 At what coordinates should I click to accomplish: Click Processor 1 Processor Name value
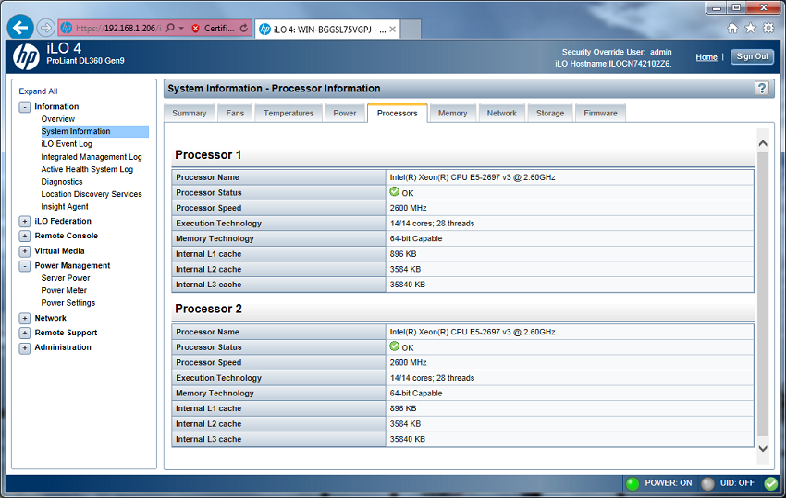point(473,177)
